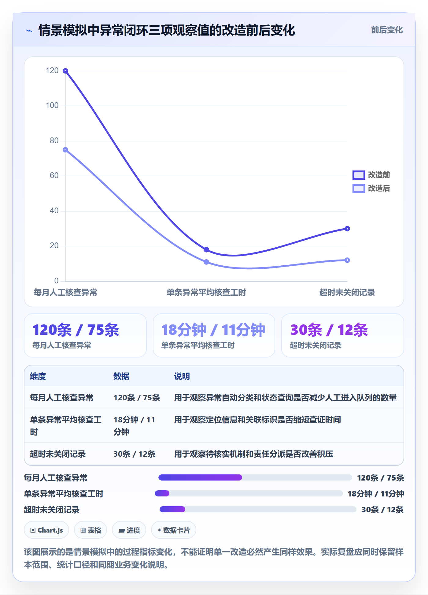The height and width of the screenshot is (595, 428).
Task: Click the 改造后 point for 超时未关闭记录
Action: (347, 260)
